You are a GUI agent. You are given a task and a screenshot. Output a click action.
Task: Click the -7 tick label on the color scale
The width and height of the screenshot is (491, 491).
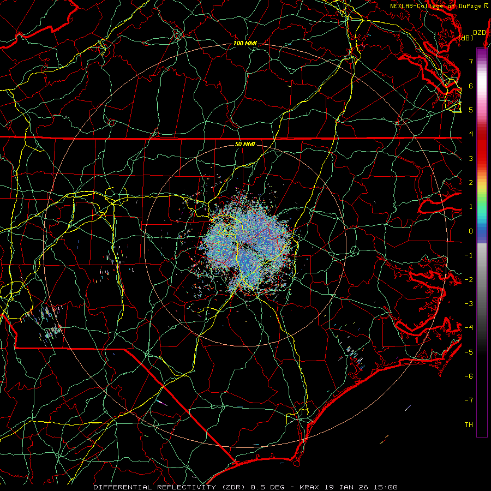(469, 400)
